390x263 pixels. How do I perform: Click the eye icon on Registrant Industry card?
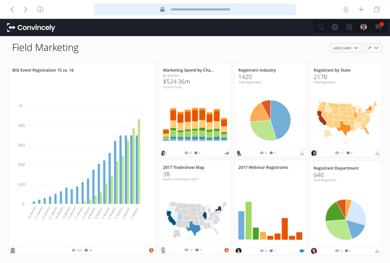pyautogui.click(x=263, y=153)
